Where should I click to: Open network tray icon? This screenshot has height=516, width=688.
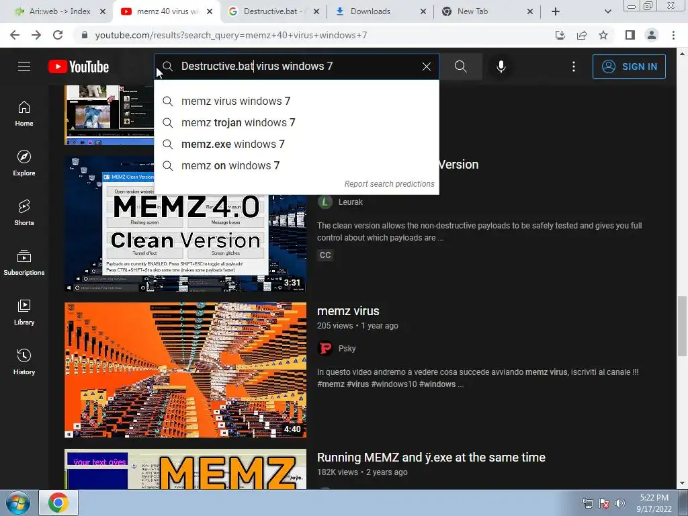(587, 503)
